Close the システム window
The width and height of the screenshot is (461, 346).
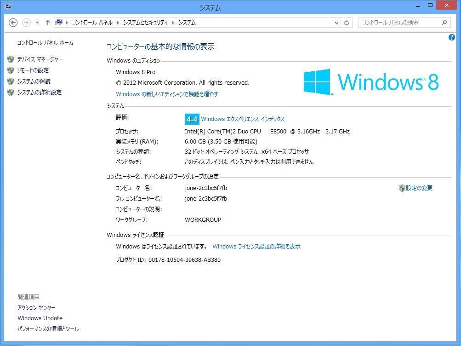(447, 6)
